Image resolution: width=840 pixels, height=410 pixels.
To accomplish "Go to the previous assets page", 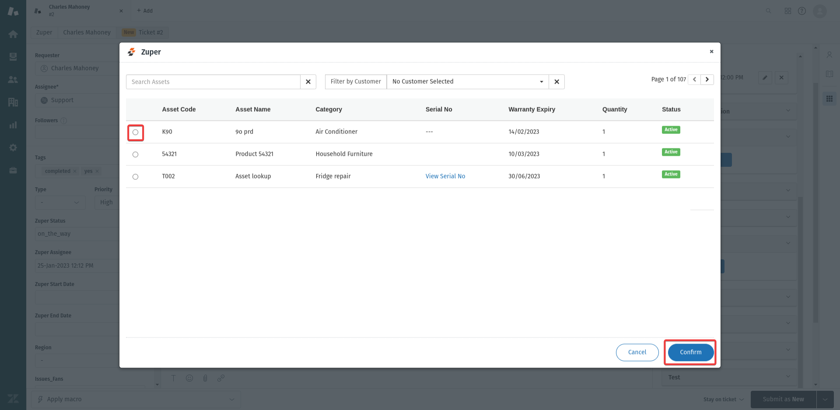I will 694,79.
